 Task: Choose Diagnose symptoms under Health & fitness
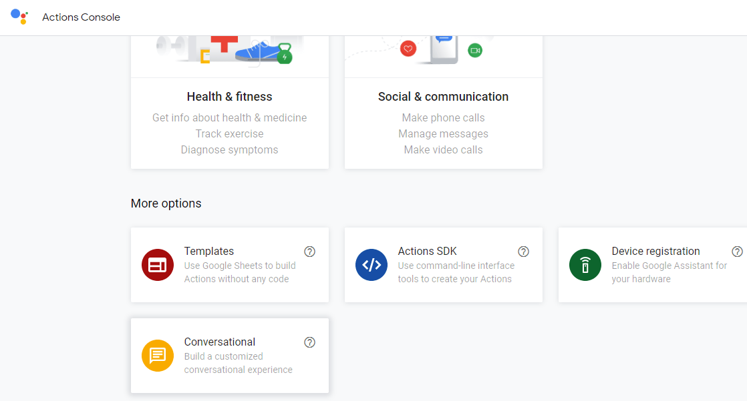point(229,149)
